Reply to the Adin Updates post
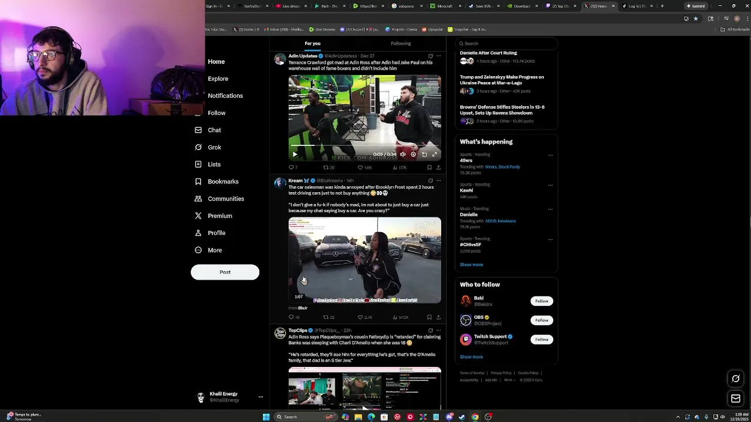The image size is (751, 422). (292, 168)
